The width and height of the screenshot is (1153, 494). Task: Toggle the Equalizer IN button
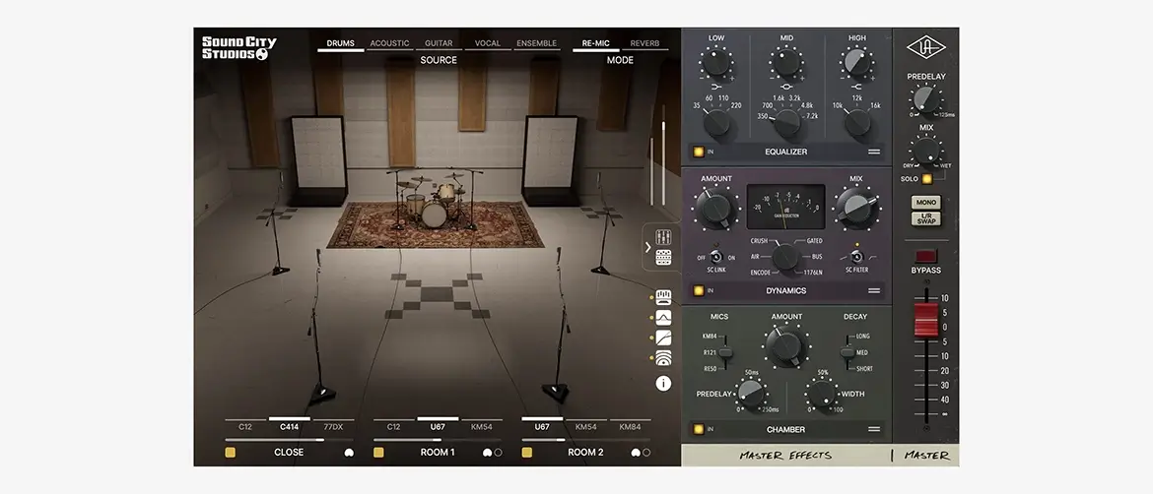(698, 153)
